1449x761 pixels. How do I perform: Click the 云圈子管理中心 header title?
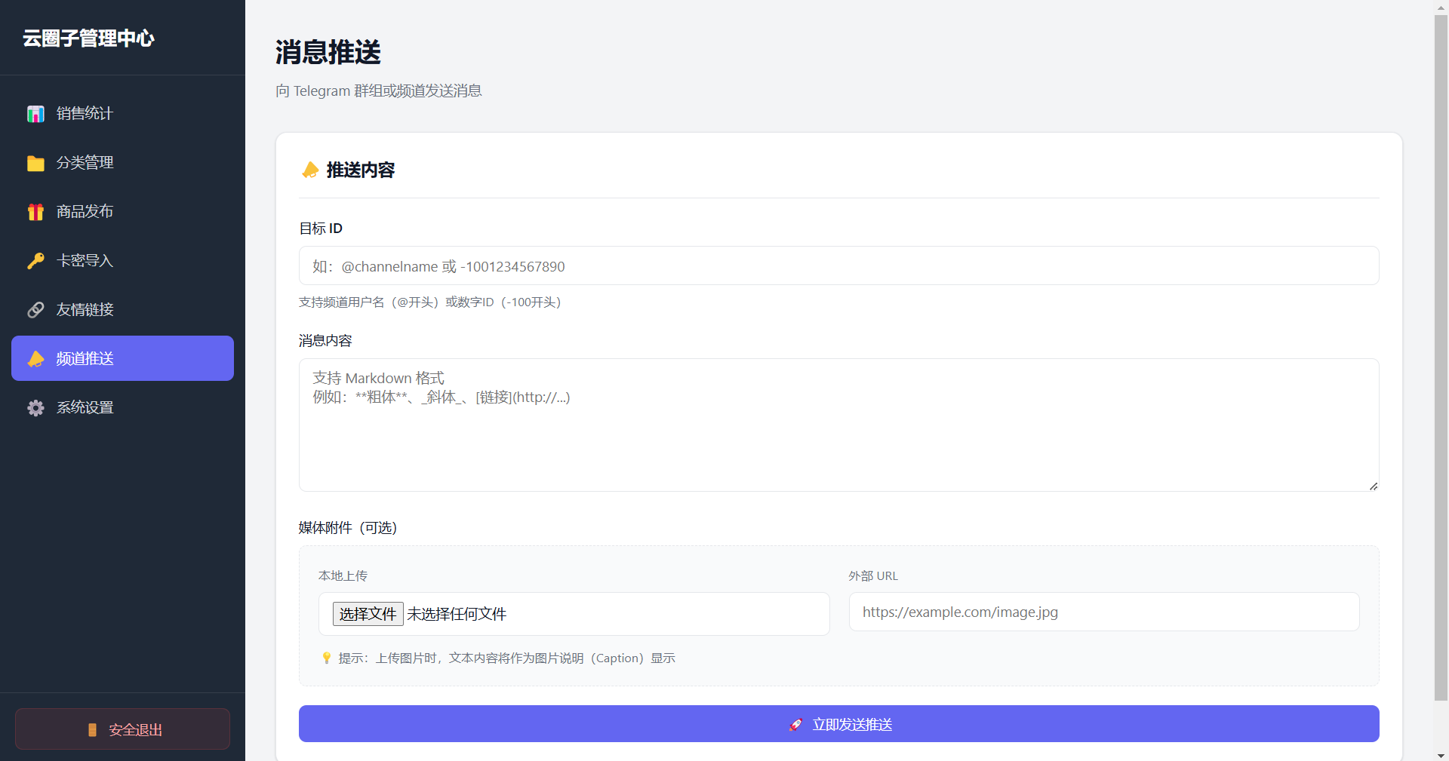point(88,38)
